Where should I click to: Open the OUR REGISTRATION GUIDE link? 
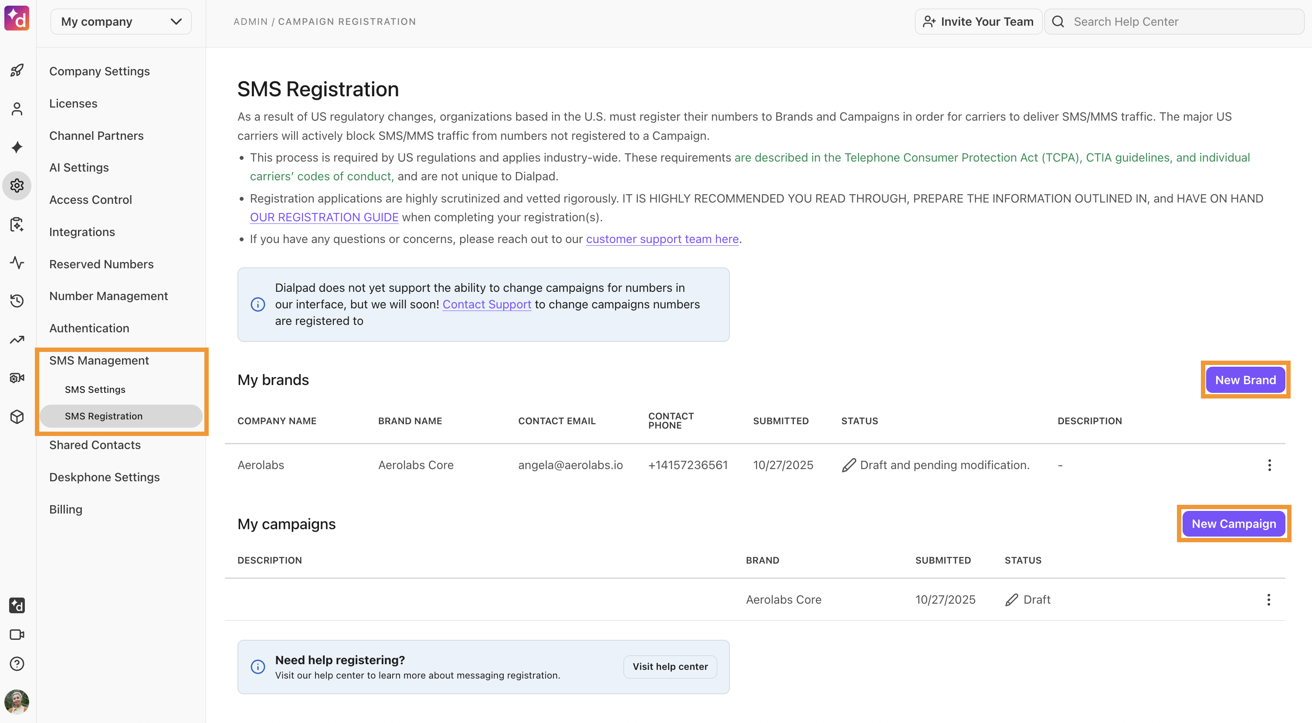[x=324, y=217]
